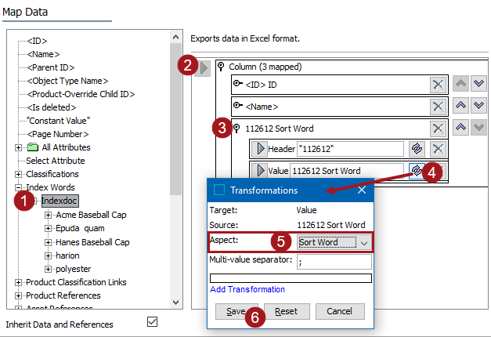The image size is (491, 337).
Task: Click Cancel in Transformations dialog
Action: [340, 311]
